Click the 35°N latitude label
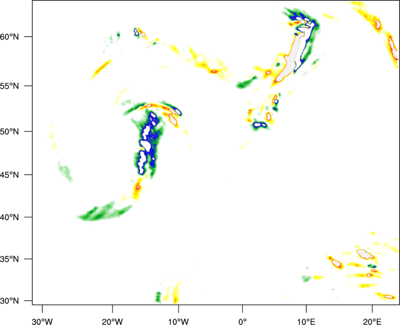The height and width of the screenshot is (325, 400). [x=9, y=259]
